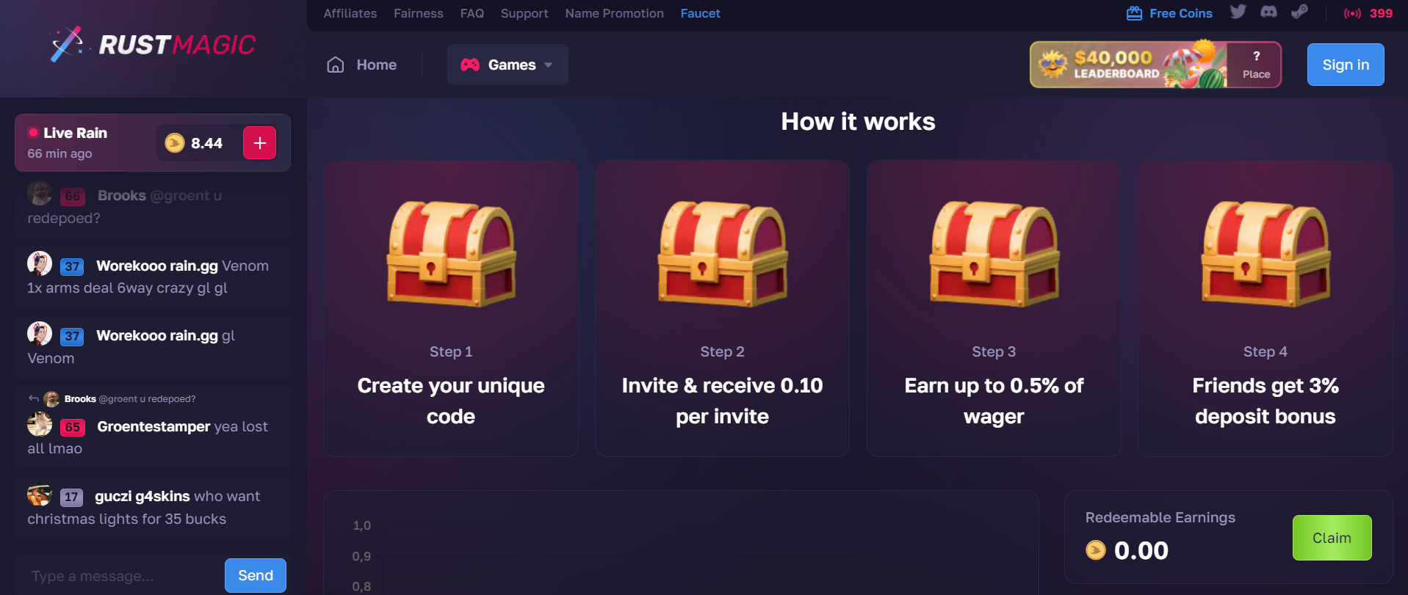Open the Steam icon link
The width and height of the screenshot is (1408, 595).
pyautogui.click(x=1299, y=12)
